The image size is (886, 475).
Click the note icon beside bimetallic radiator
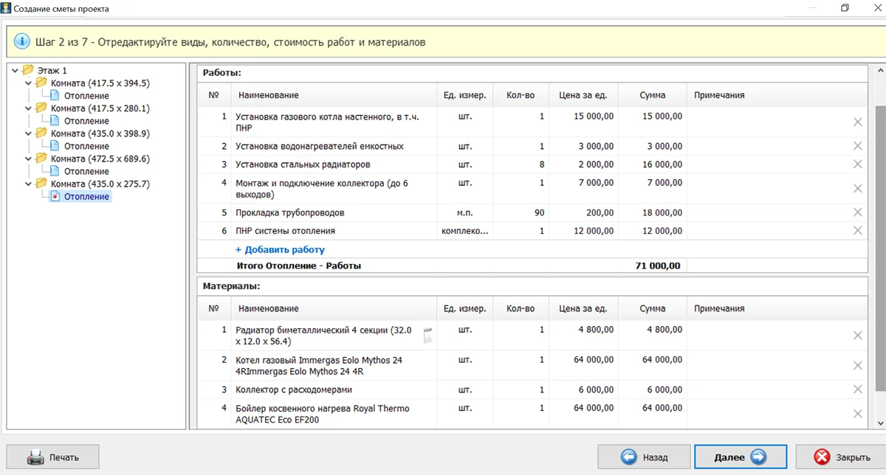click(x=427, y=336)
